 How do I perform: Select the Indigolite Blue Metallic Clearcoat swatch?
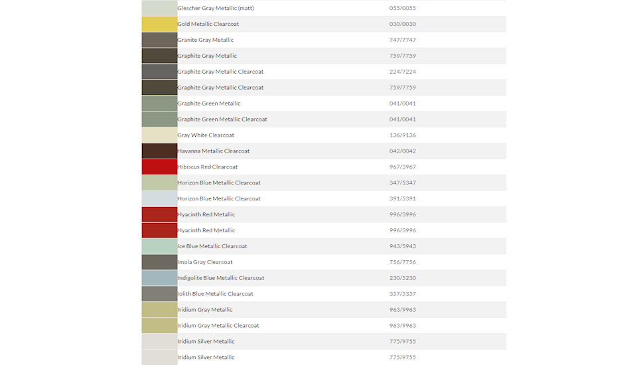[159, 277]
